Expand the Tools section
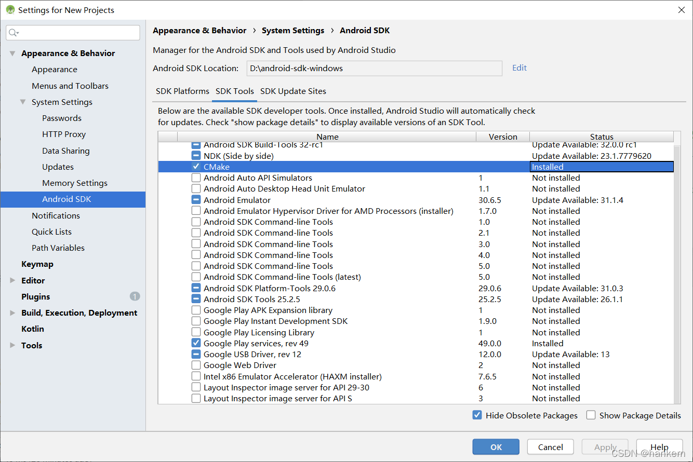The width and height of the screenshot is (693, 462). (x=12, y=345)
